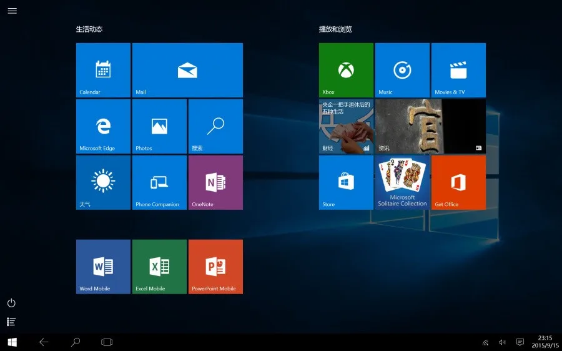Open PowerPoint Mobile tile

[x=216, y=267]
